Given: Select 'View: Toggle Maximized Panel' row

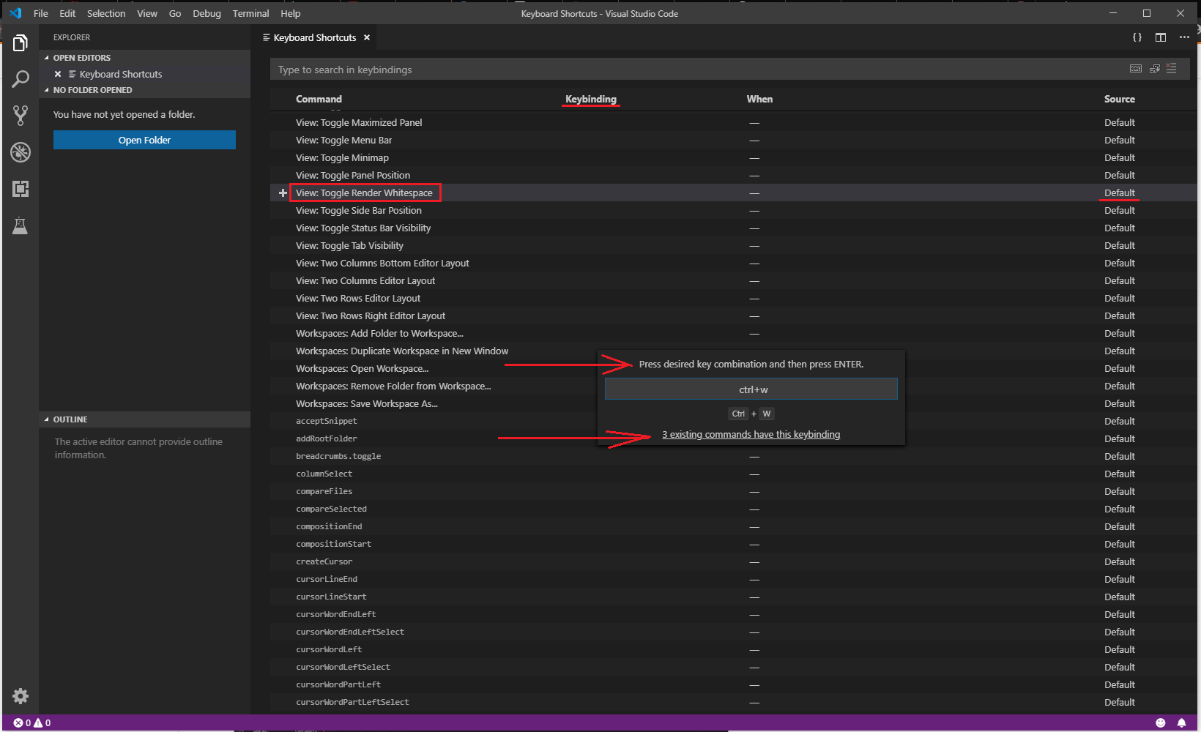Looking at the screenshot, I should [733, 122].
